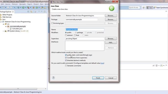Enable the Enclosing type checkbox

tap(52, 23)
